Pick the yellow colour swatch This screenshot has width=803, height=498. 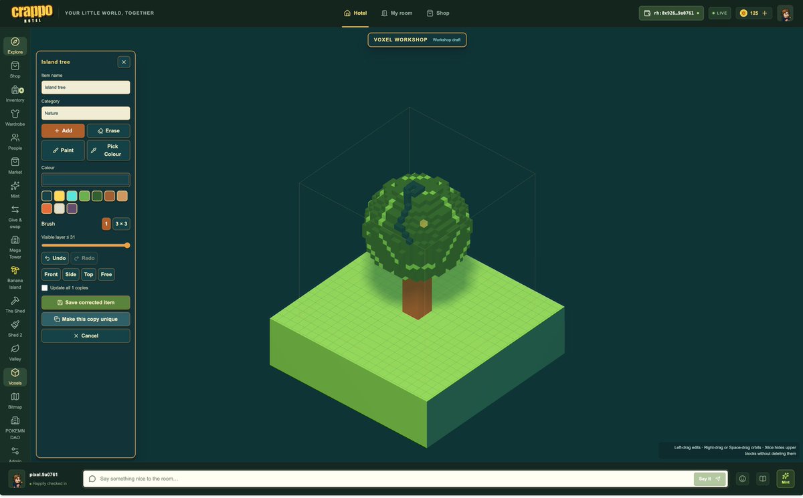pyautogui.click(x=60, y=196)
